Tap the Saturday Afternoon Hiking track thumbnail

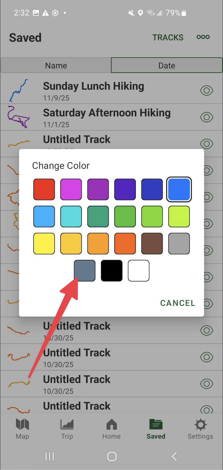18,117
